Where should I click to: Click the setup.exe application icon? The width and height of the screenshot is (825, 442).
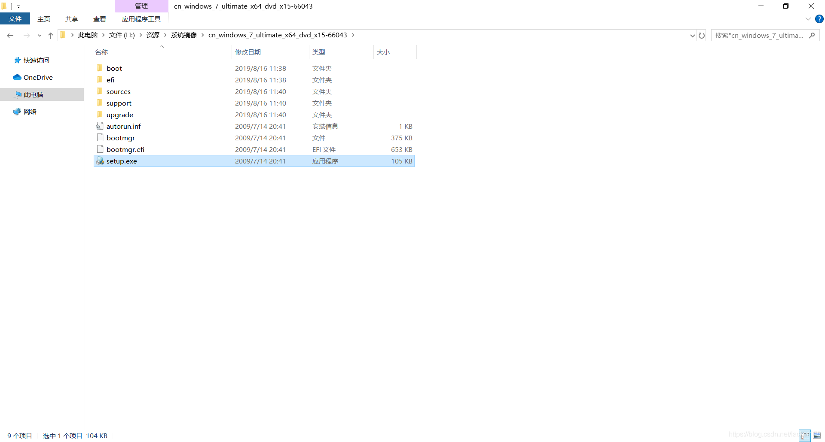coord(100,160)
